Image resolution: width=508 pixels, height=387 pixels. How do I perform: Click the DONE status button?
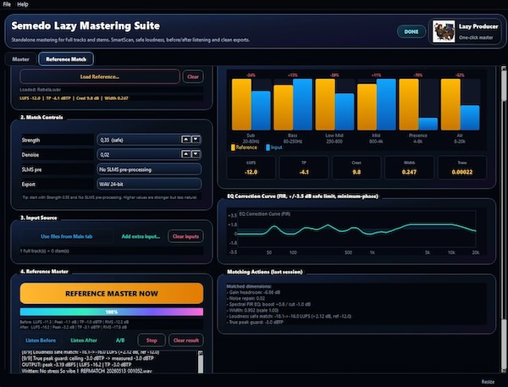411,32
